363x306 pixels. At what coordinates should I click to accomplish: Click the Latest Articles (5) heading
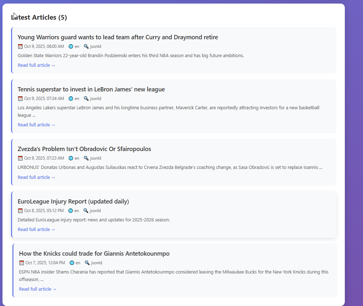point(39,17)
